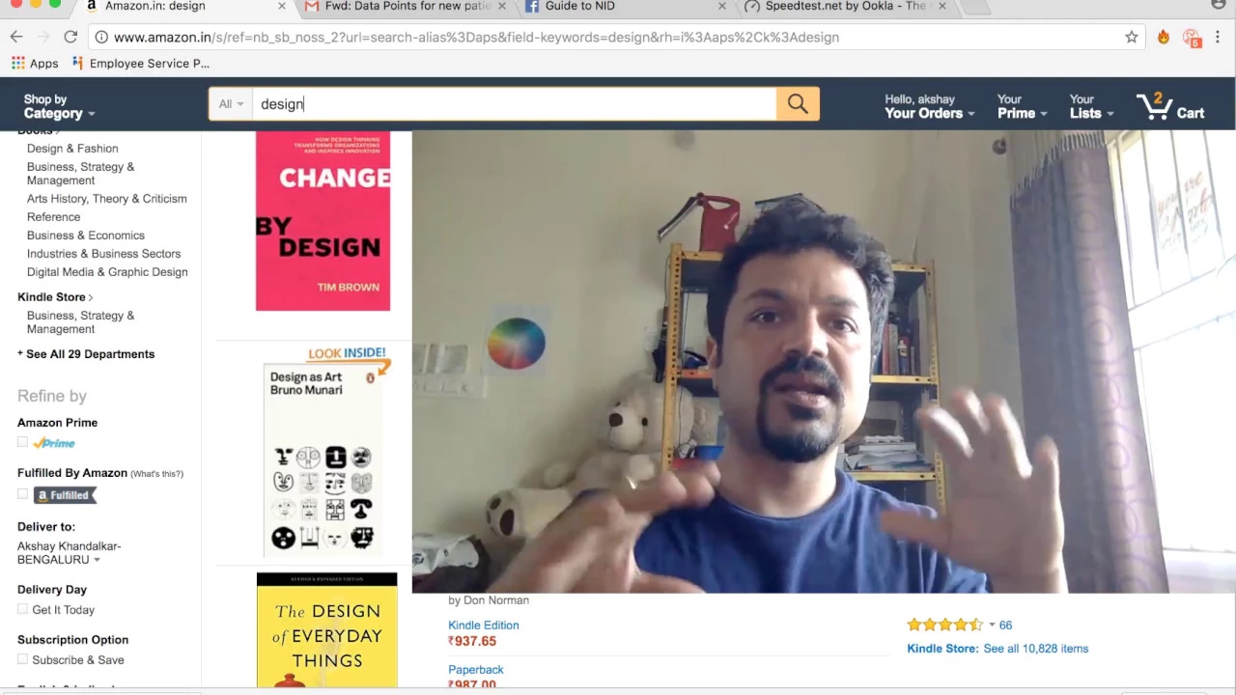The height and width of the screenshot is (695, 1236).
Task: Open rating breakdown arrow beside stars
Action: [991, 625]
